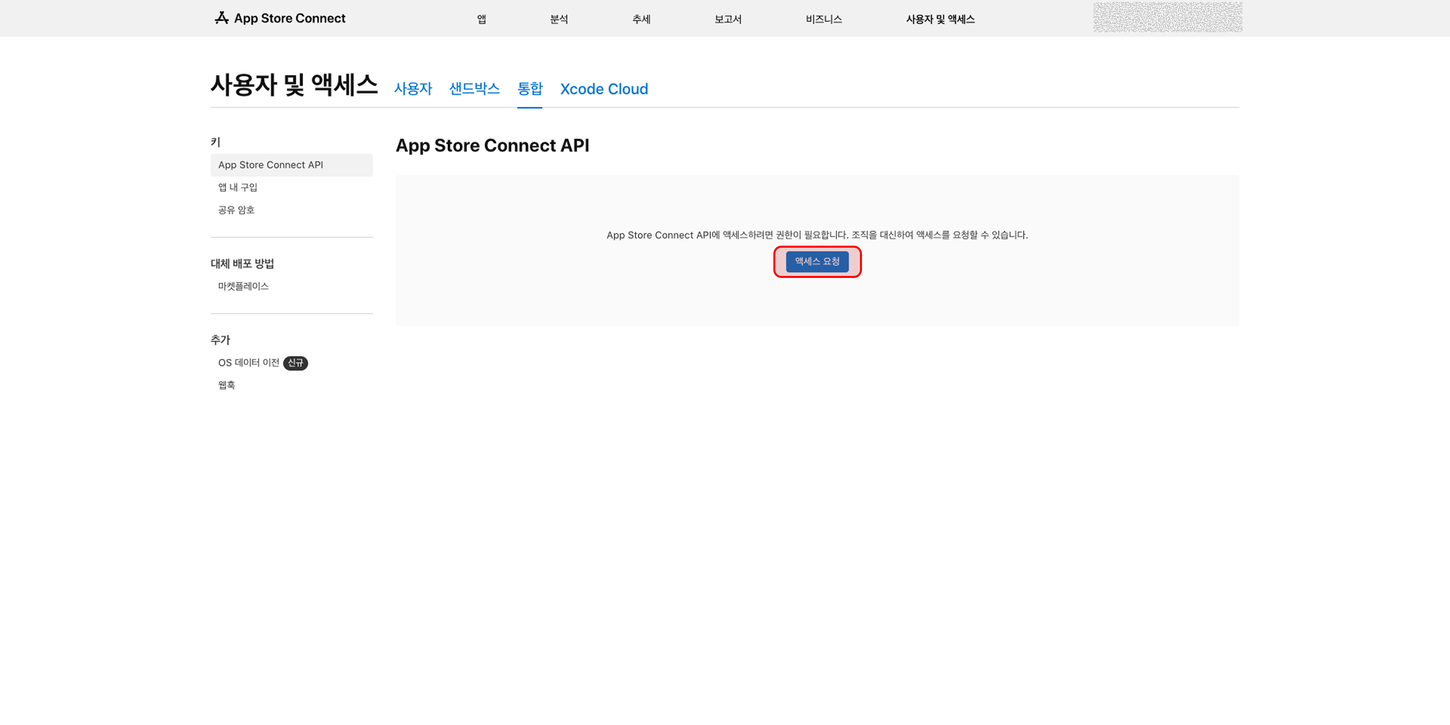
Task: Open 웹훅 in the sidebar
Action: [227, 386]
